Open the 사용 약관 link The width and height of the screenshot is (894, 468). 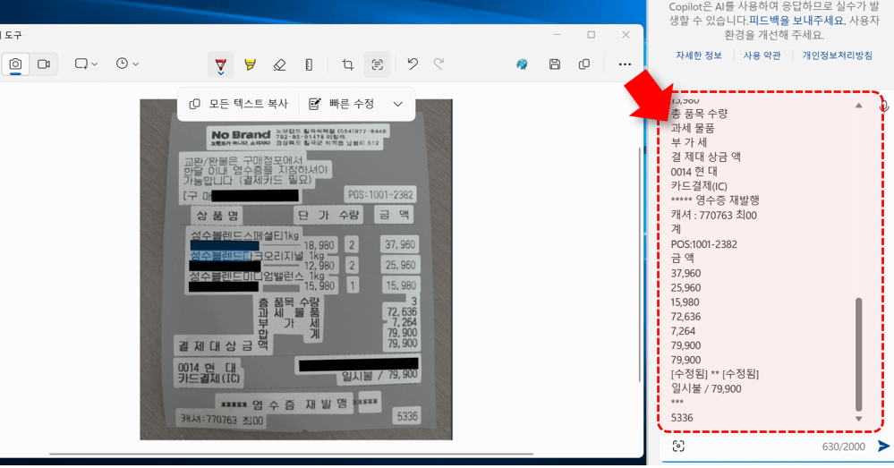(762, 55)
